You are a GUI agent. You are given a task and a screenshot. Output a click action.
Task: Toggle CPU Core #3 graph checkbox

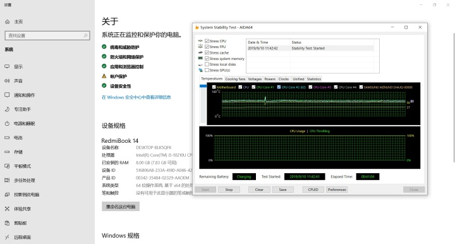pyautogui.click(x=310, y=87)
